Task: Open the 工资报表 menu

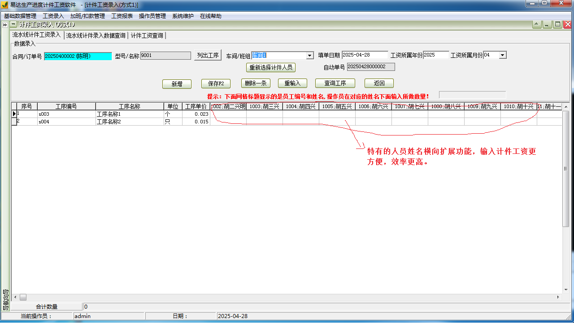Action: pyautogui.click(x=122, y=15)
